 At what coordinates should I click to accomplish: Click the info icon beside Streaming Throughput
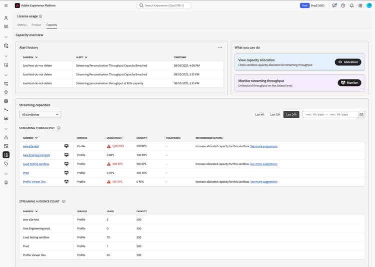pos(59,128)
